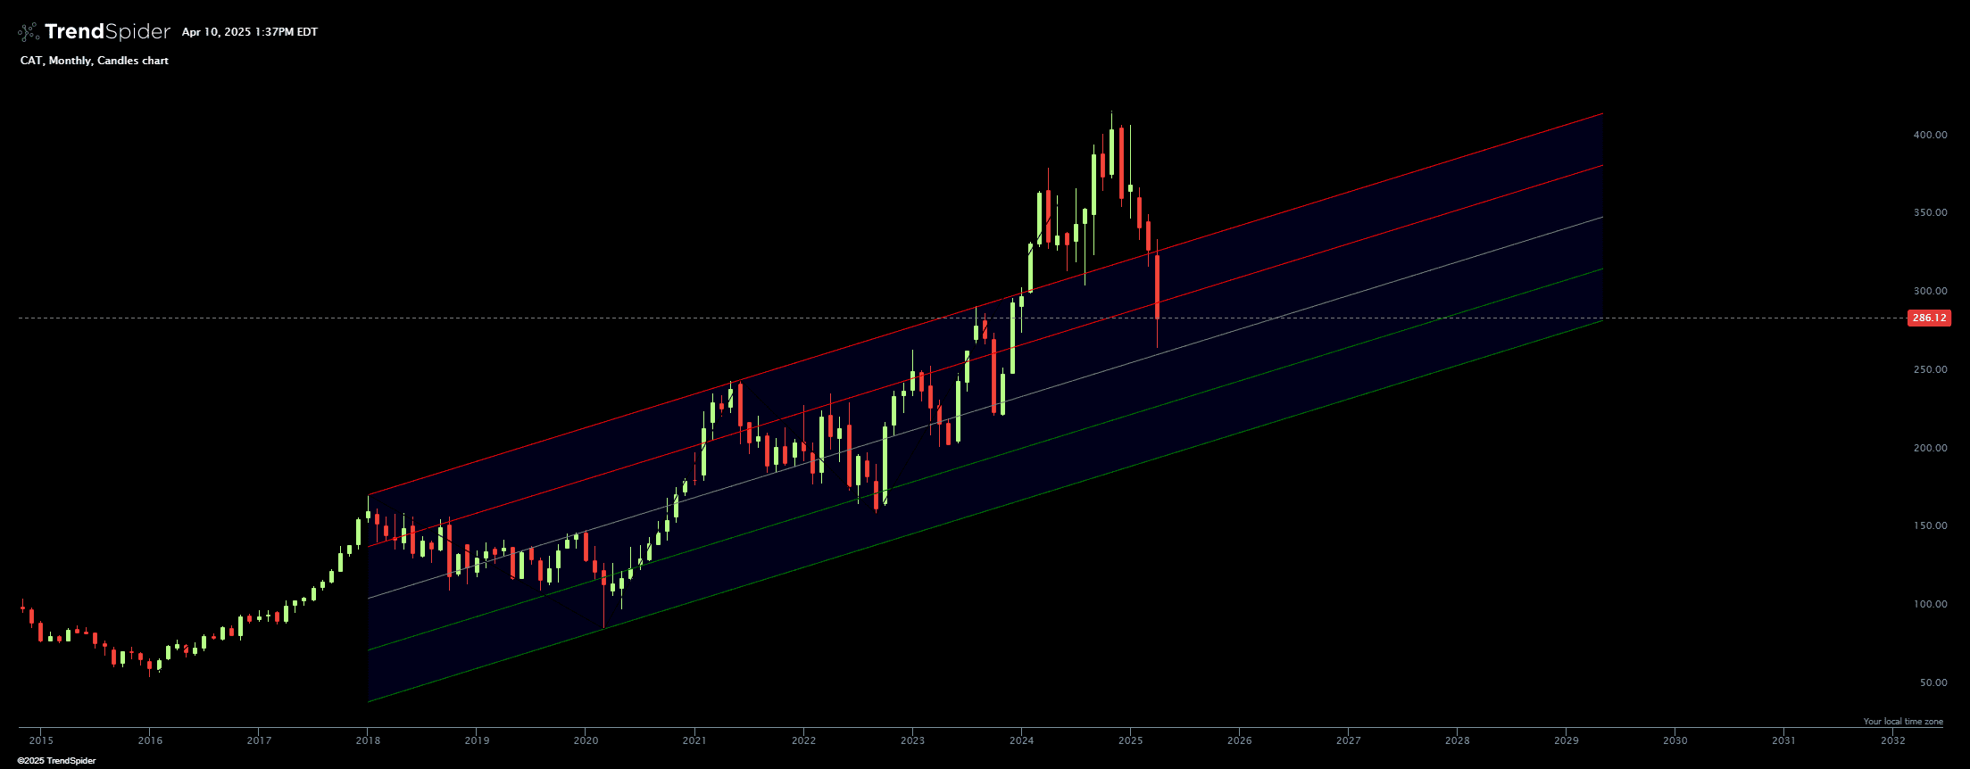Screen dimensions: 1970x769
Task: Click the 2024 label on time axis
Action: 1021,740
